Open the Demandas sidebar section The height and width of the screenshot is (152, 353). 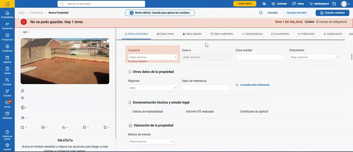(7, 26)
